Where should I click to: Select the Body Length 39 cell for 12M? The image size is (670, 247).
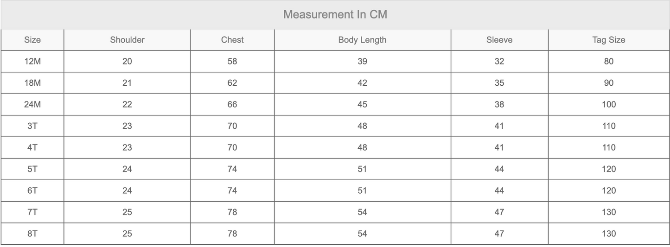[x=362, y=61]
